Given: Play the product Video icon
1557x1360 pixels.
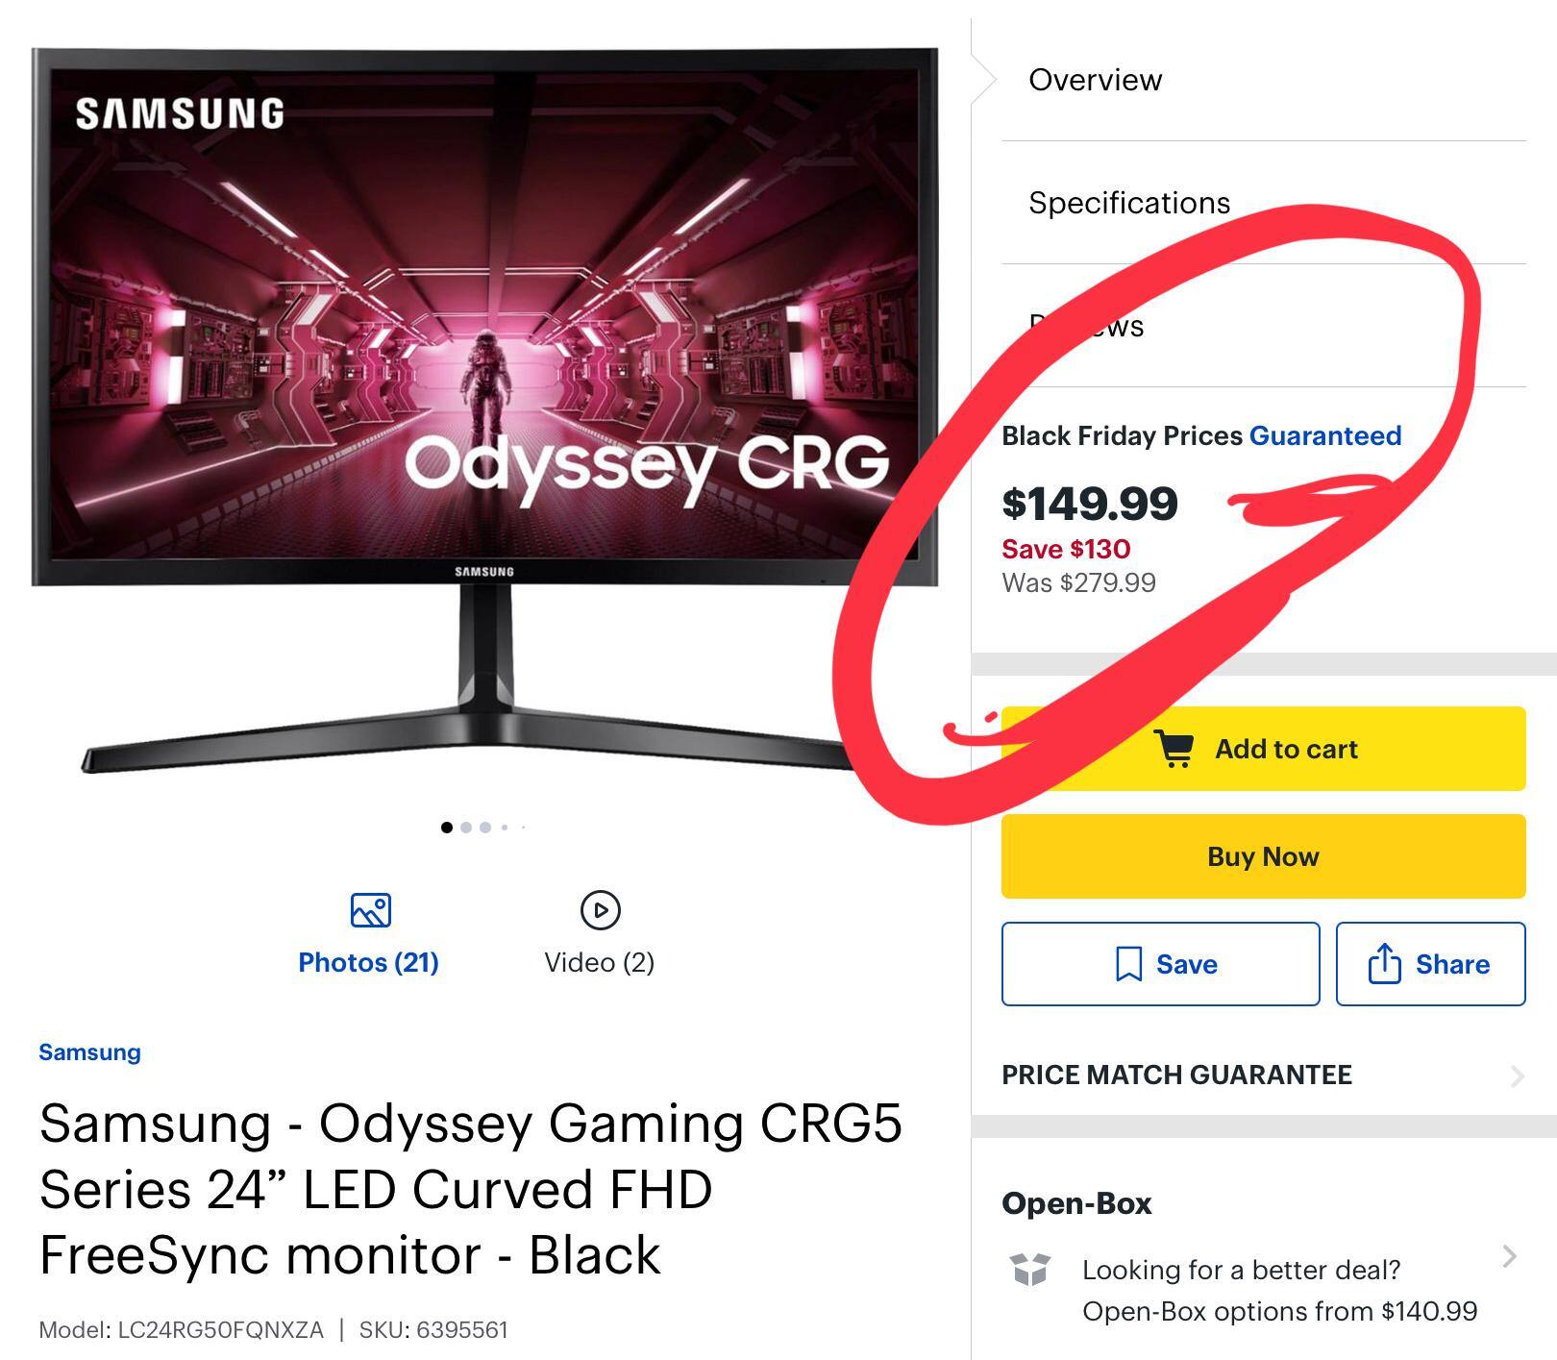Looking at the screenshot, I should [x=600, y=910].
